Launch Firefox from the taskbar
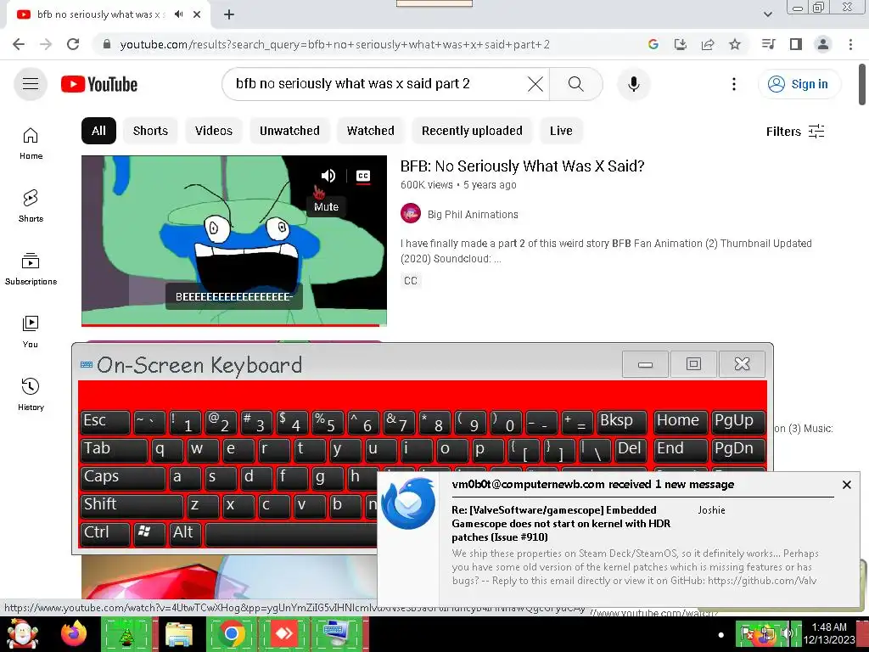This screenshot has height=652, width=869. tap(74, 633)
